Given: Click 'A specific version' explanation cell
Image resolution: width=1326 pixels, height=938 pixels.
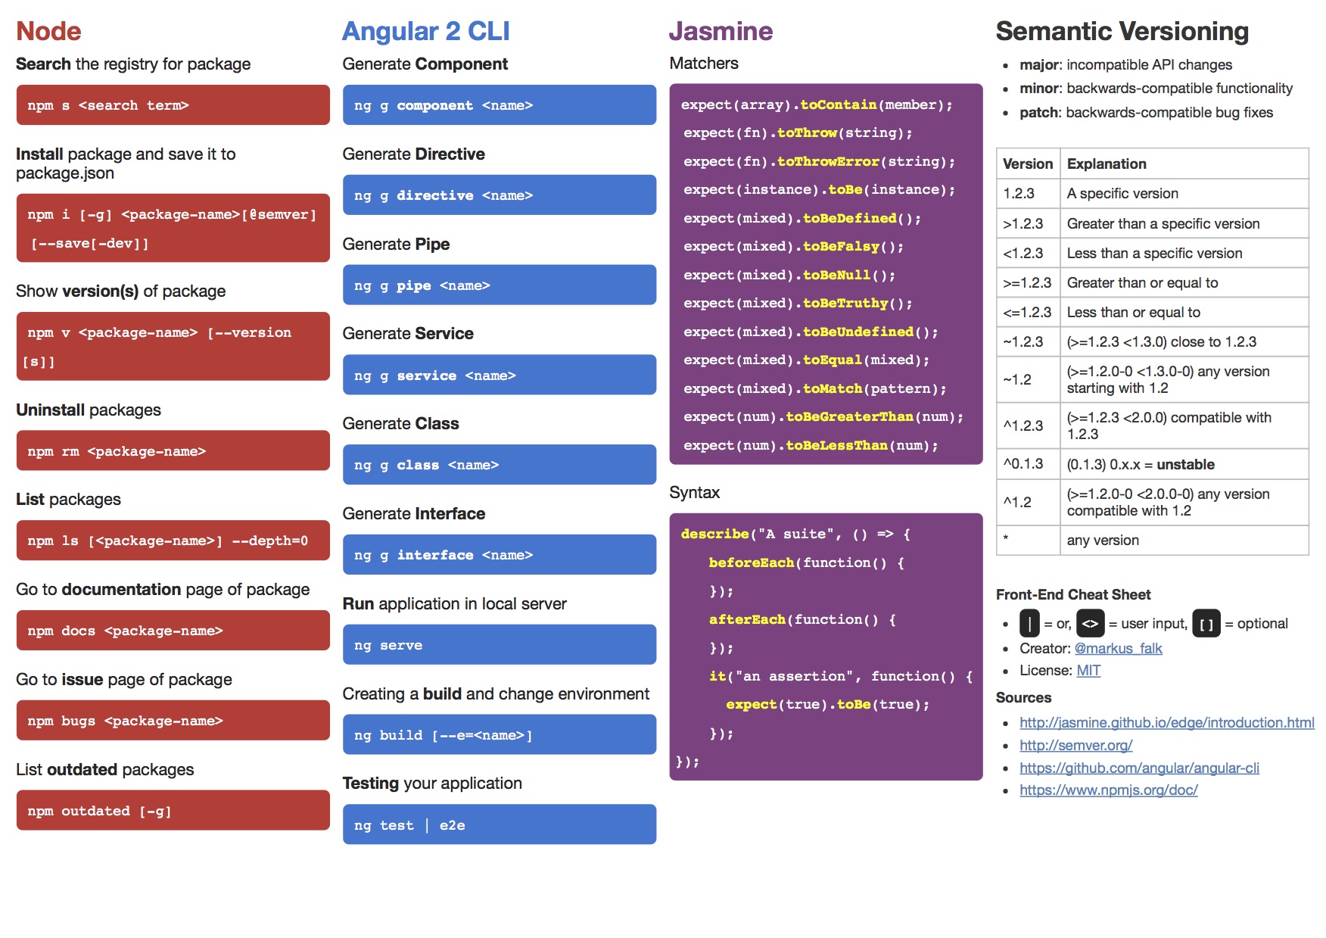Looking at the screenshot, I should pyautogui.click(x=1184, y=193).
